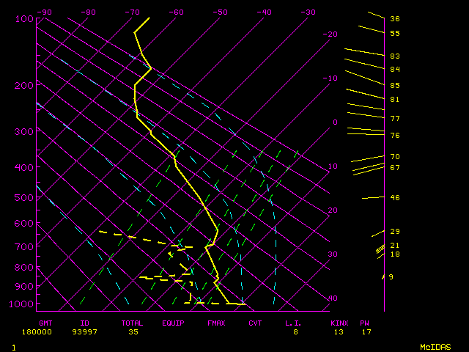Screen dimensions: 469x352
Task: Click the TOTAL column header
Action: coord(133,323)
